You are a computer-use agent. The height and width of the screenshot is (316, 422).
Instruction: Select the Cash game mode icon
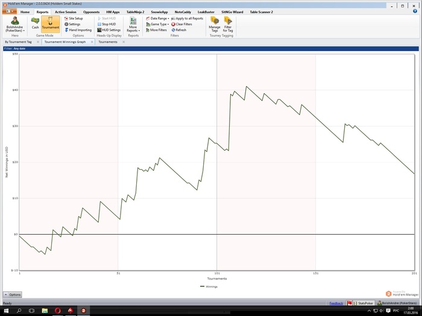pos(35,23)
